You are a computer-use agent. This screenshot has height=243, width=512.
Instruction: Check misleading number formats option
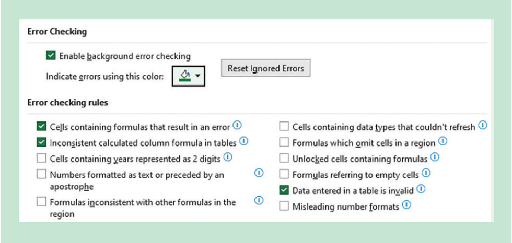coord(284,206)
